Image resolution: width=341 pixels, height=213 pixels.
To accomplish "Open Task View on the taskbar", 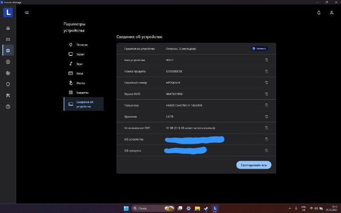I will pyautogui.click(x=180, y=208).
